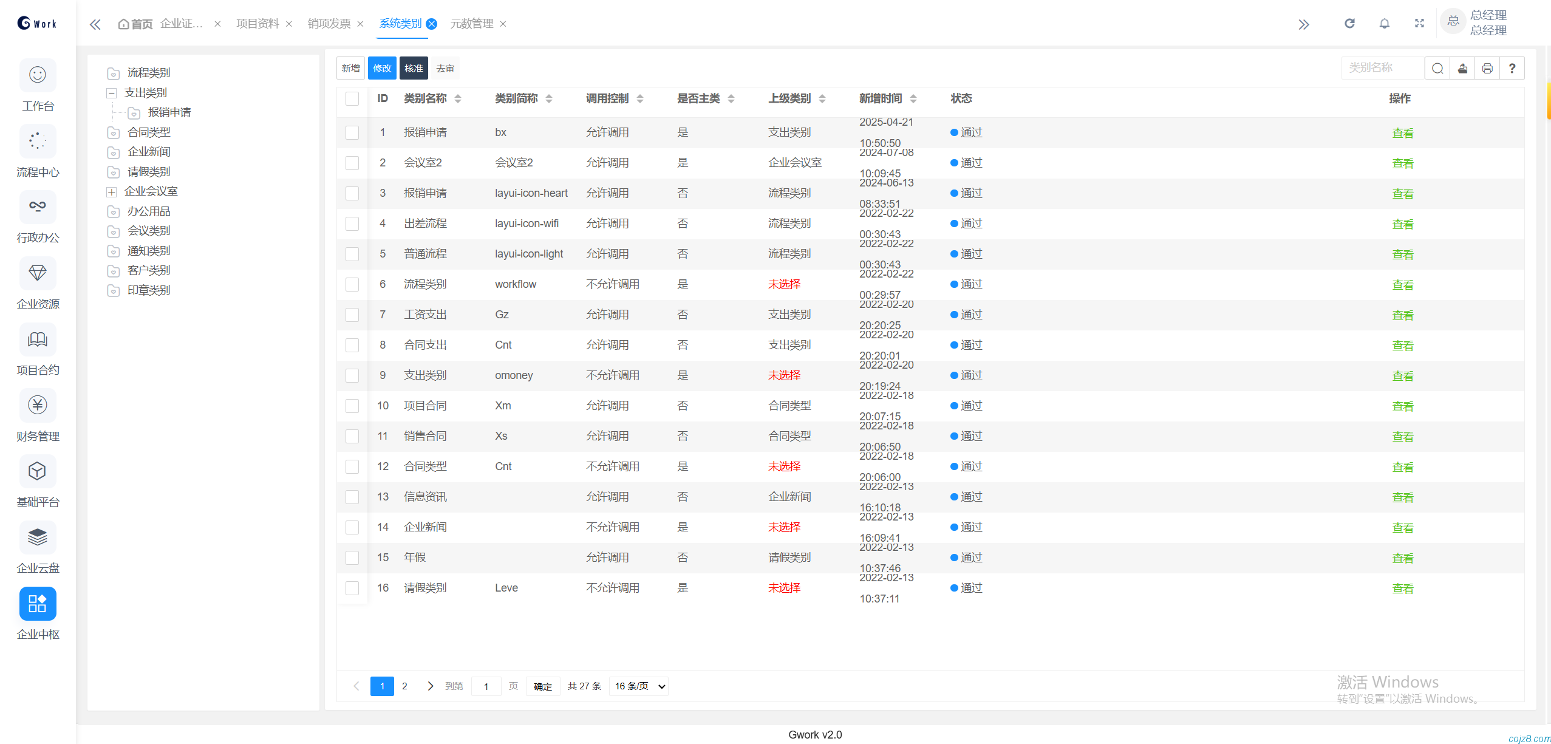Sort by 新增时间 column arrows
1551x744 pixels.
click(x=913, y=98)
